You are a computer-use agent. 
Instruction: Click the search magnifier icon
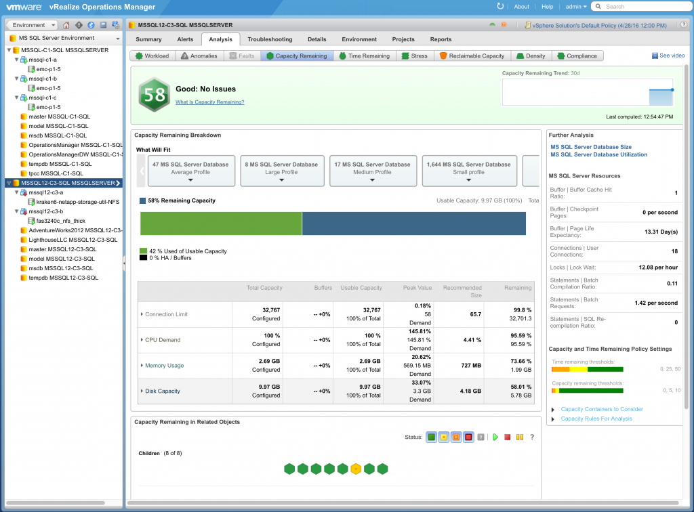tap(598, 6)
